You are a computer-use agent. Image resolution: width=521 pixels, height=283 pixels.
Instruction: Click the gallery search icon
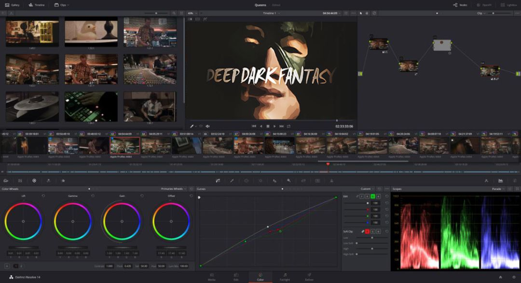[174, 13]
